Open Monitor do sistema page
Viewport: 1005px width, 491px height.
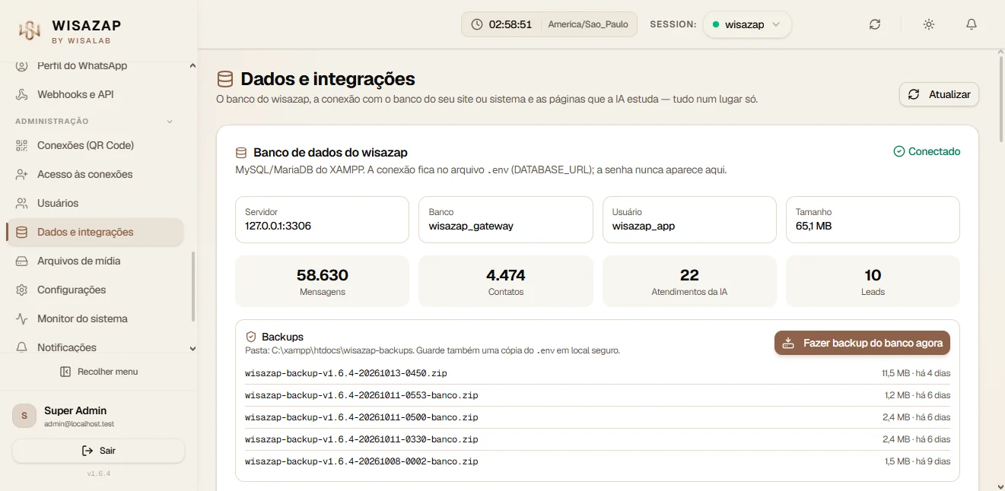(x=95, y=318)
